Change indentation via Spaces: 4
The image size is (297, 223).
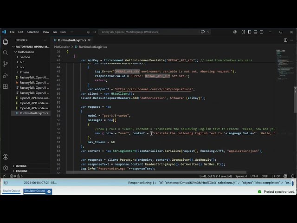click(241, 176)
